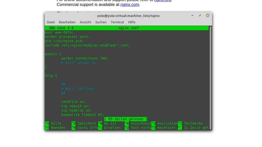Screen dimensions: 262x147
Task: Open the Ansicht menu
Action: (86, 22)
